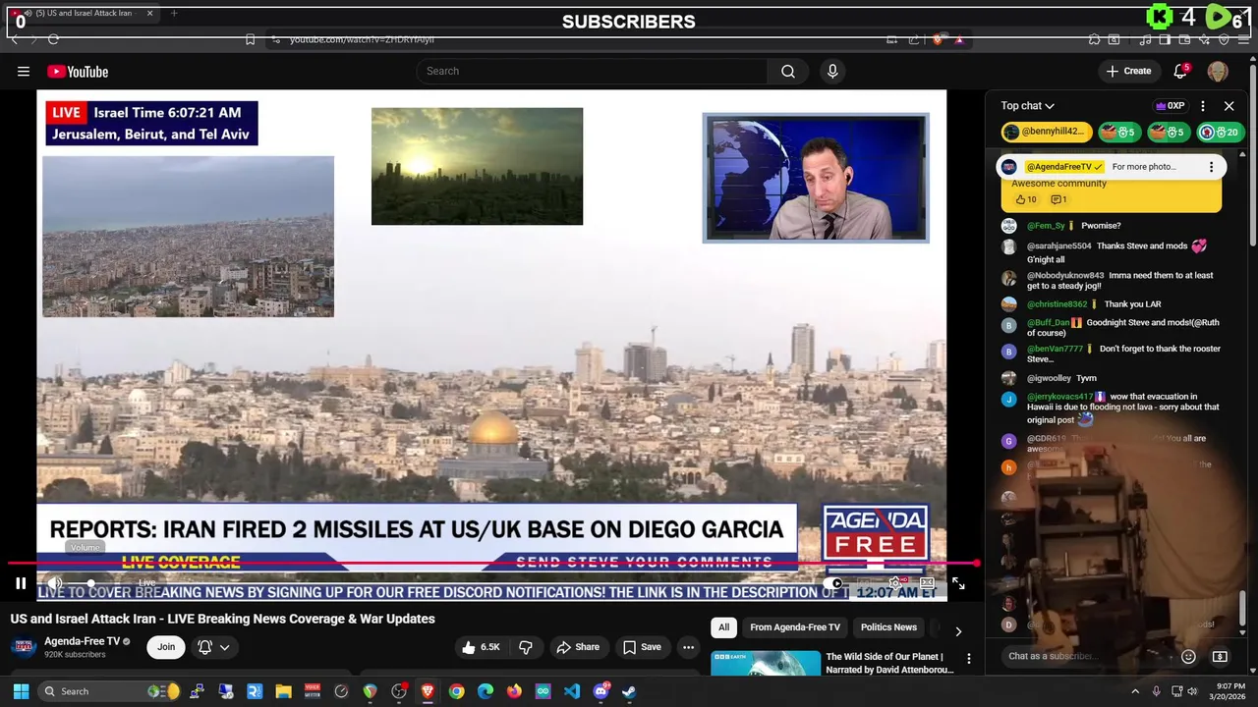This screenshot has height=707, width=1258.
Task: Click @christine8362 chat username
Action: click(1058, 304)
